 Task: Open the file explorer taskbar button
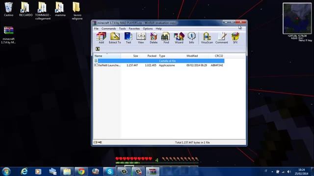(x=67, y=172)
